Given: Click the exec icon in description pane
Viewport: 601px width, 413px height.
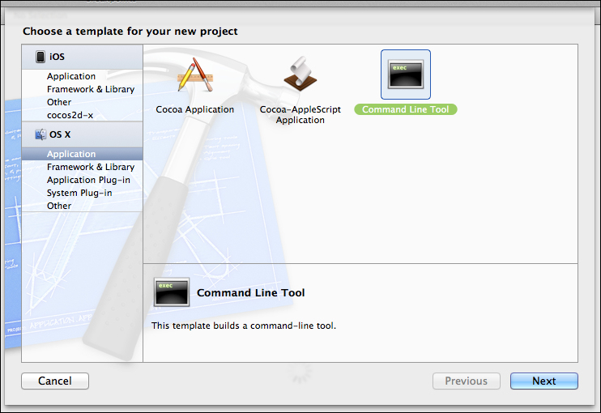Looking at the screenshot, I should click(172, 292).
